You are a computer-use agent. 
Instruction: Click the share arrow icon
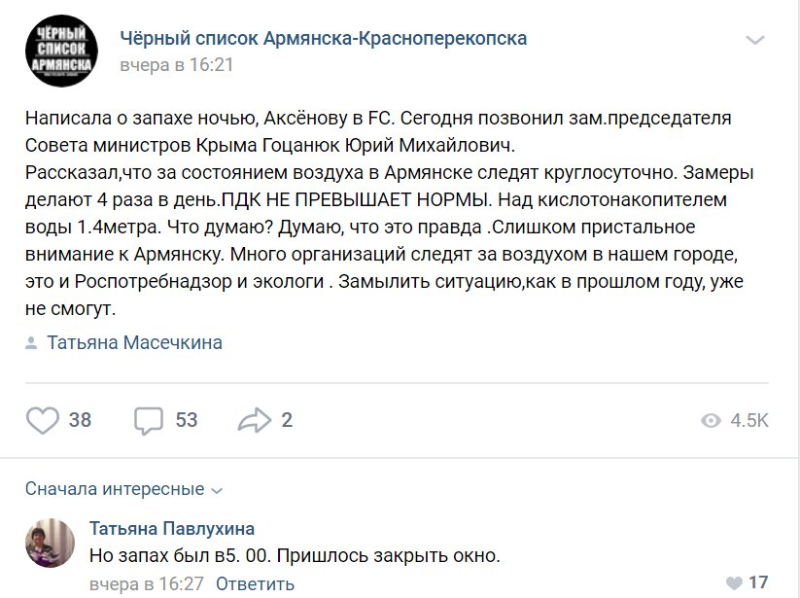(254, 420)
